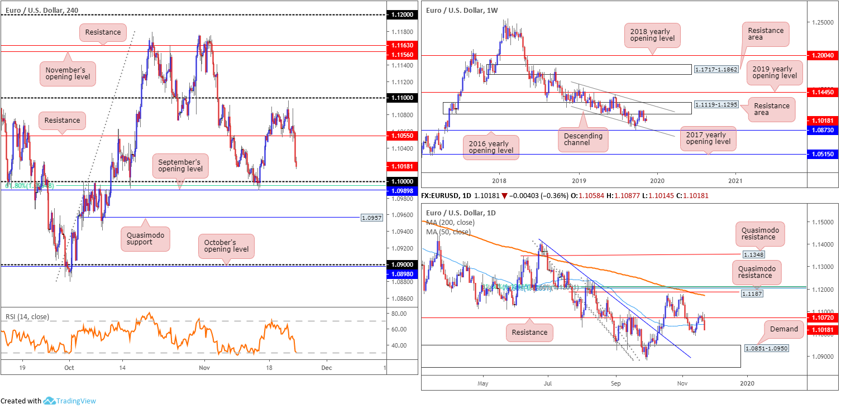Click the 1.12000 axis price label in the 240 chart
841x409 pixels.
pos(402,15)
